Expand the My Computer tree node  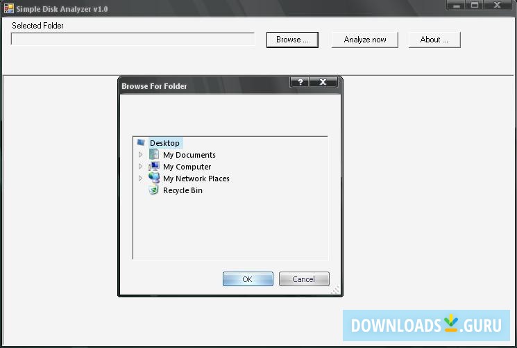tap(140, 167)
